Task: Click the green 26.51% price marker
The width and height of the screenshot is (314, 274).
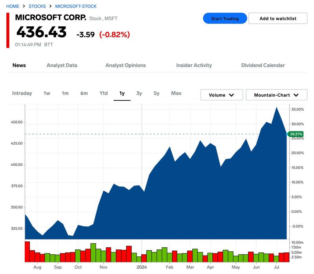Action: [x=296, y=134]
